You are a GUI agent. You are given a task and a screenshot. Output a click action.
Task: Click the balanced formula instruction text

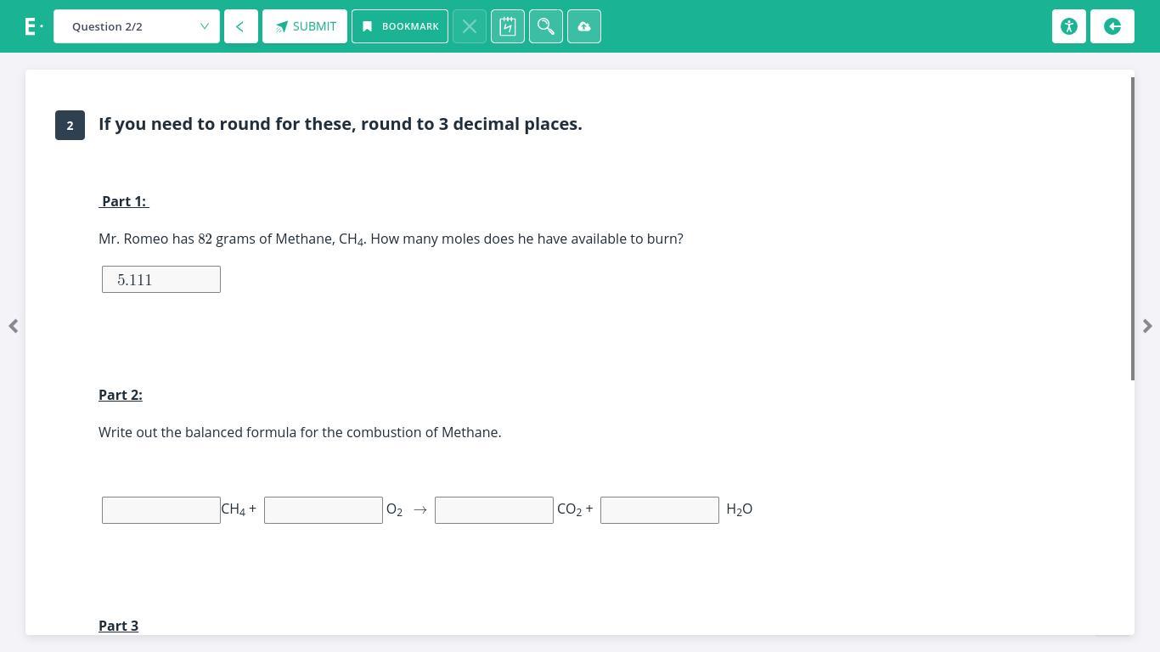tap(300, 432)
